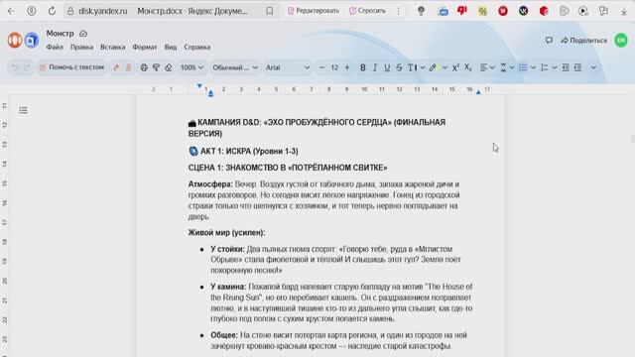Image resolution: width=635 pixels, height=357 pixels.
Task: Open the Обычный paragraph style dropdown
Action: (x=235, y=67)
